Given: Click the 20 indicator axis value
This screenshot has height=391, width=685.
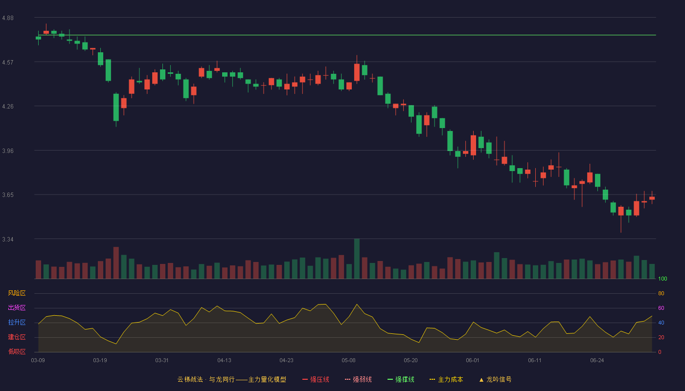Looking at the screenshot, I should [661, 337].
